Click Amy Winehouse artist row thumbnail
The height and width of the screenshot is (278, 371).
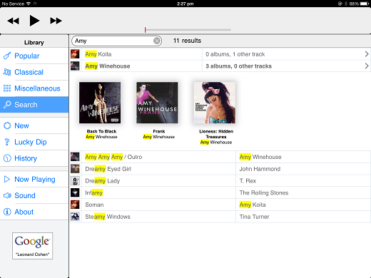(x=75, y=66)
